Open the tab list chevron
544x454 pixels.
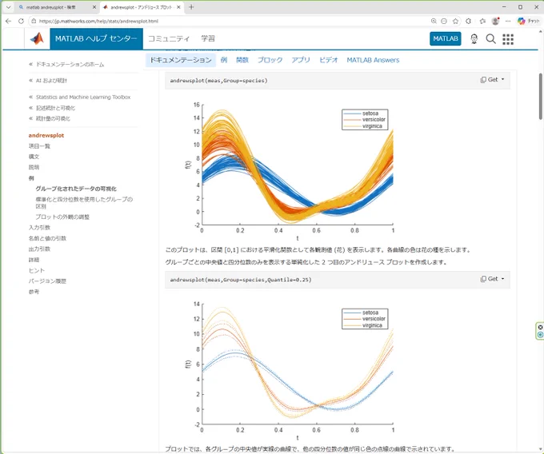pos(8,7)
